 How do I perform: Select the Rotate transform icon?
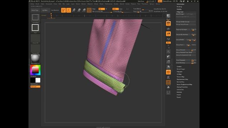pyautogui.click(x=84, y=10)
